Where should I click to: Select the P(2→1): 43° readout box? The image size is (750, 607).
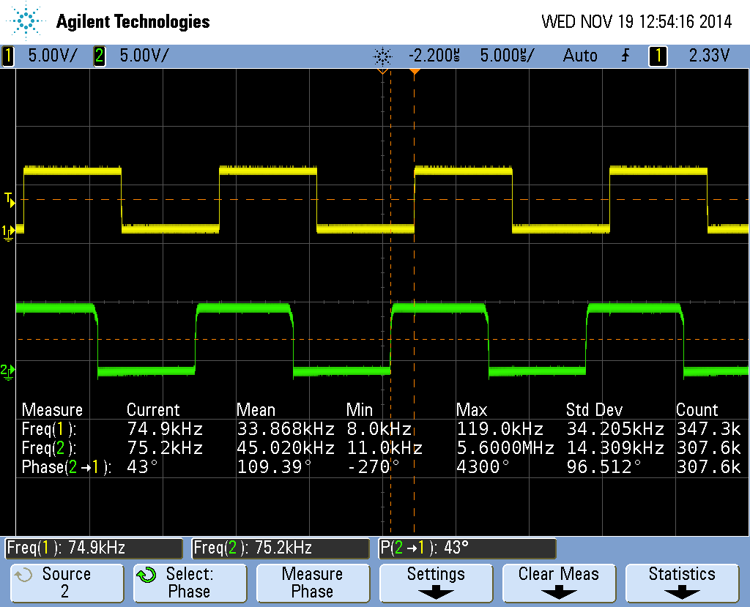click(x=467, y=548)
